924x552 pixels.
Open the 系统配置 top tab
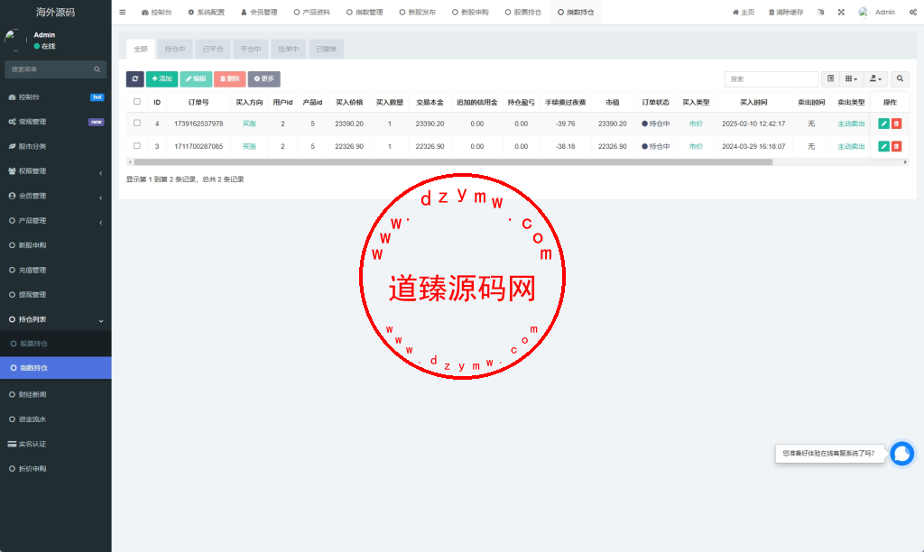[207, 13]
